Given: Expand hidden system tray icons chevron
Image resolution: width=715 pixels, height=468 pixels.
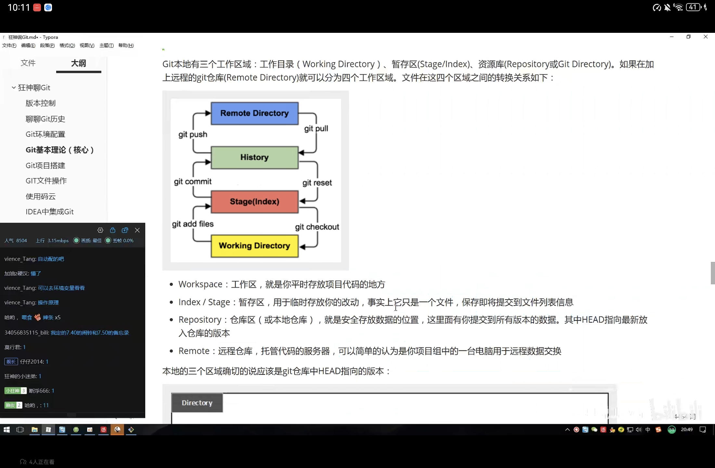Looking at the screenshot, I should (567, 430).
